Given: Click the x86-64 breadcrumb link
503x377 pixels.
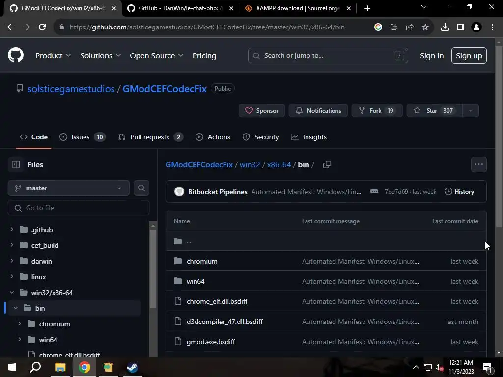Looking at the screenshot, I should click(279, 165).
